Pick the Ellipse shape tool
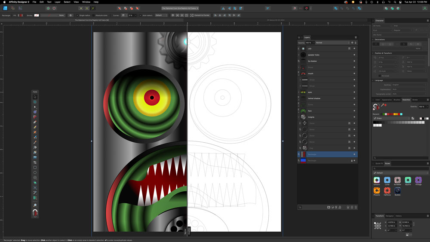 coord(35,172)
